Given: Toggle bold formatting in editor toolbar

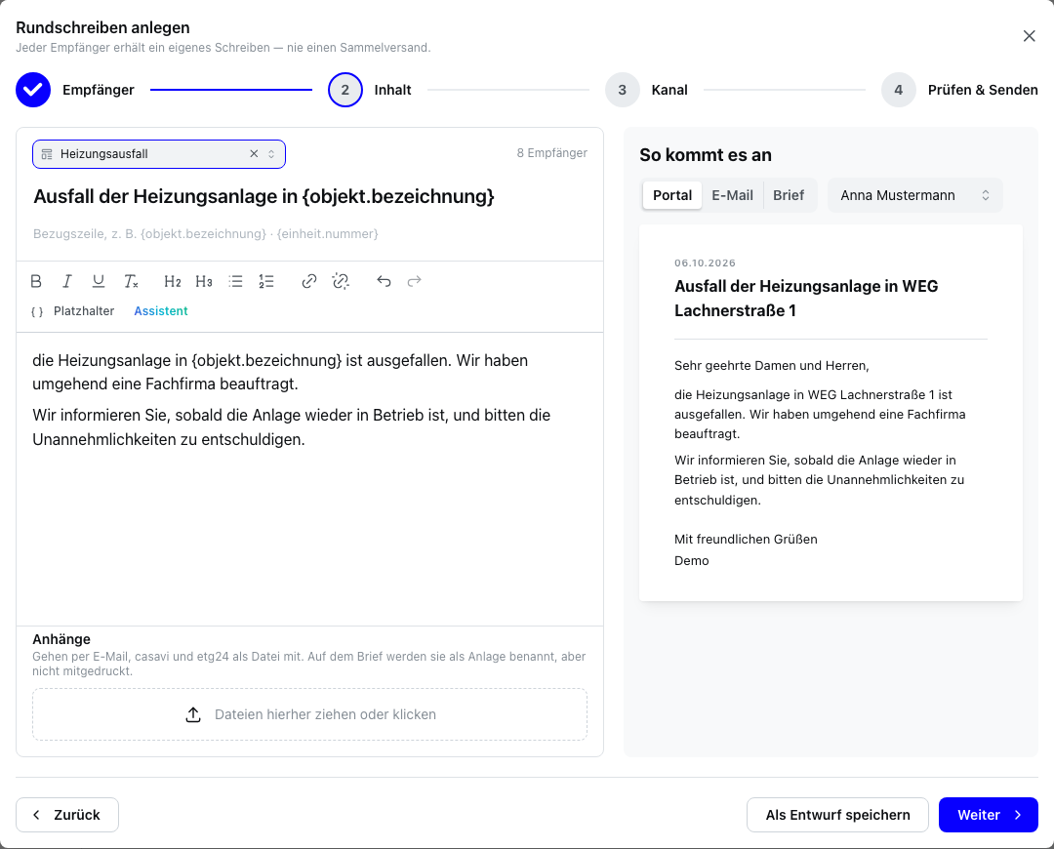Looking at the screenshot, I should click(x=36, y=281).
